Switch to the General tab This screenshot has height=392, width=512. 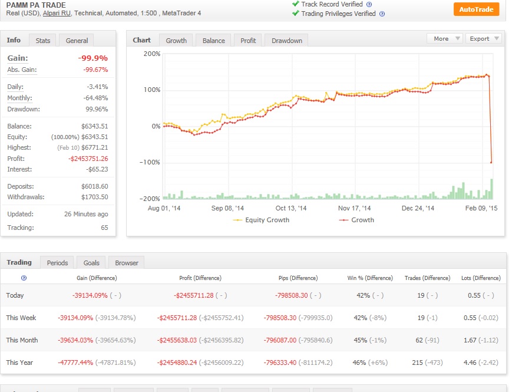click(x=77, y=41)
